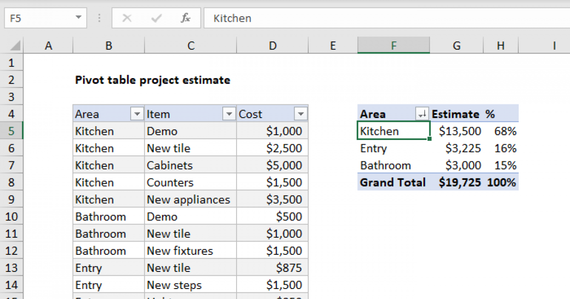Click the Cancel (X) icon beside formula bar
This screenshot has height=299, width=570.
click(x=127, y=18)
